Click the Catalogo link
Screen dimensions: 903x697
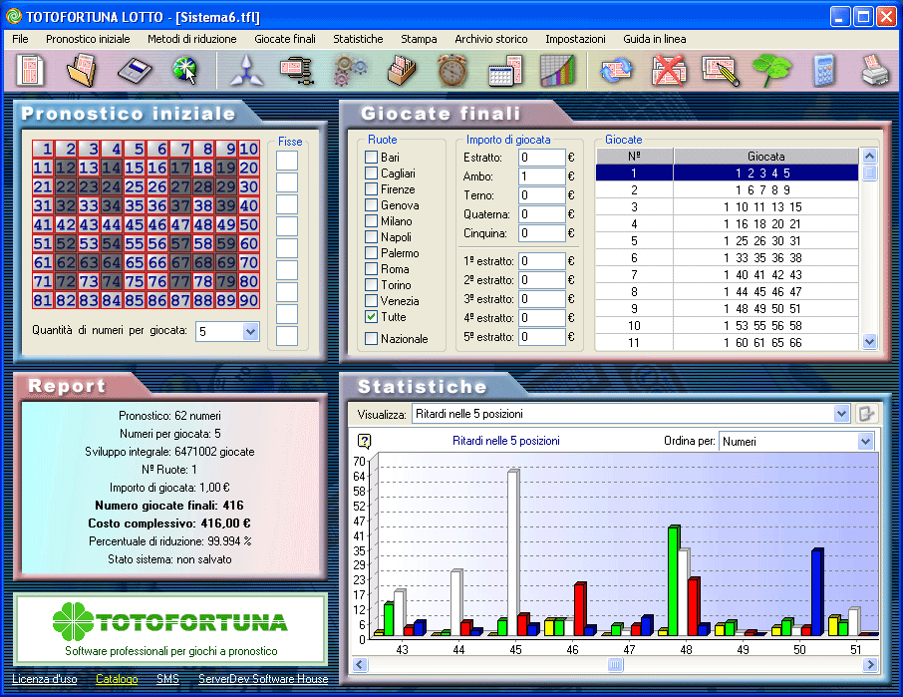pos(117,679)
